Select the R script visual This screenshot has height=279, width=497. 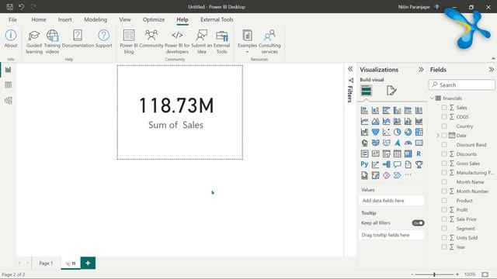coord(419,153)
